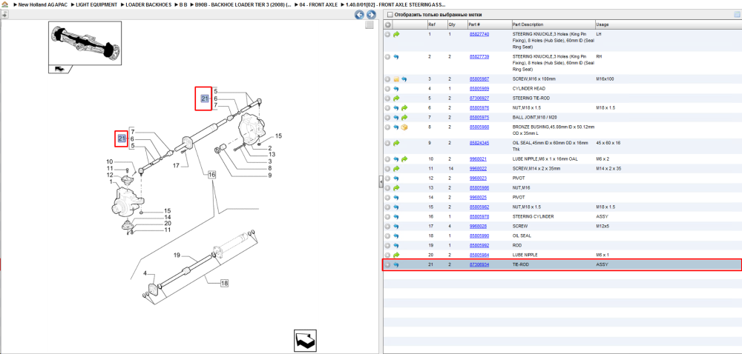
Task: Open part number 87306934 link
Action: point(479,265)
